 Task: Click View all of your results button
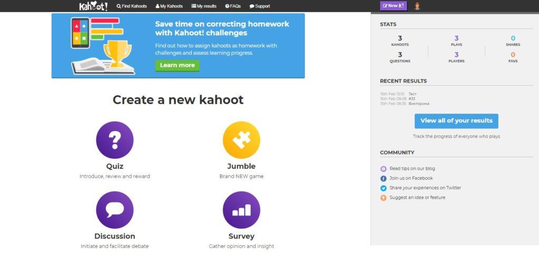click(x=456, y=121)
